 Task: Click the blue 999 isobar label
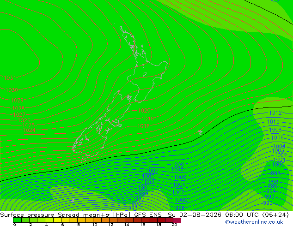point(144,193)
